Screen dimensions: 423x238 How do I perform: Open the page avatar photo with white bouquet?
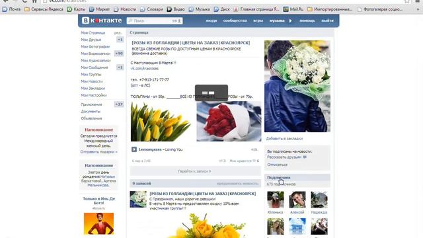click(x=297, y=87)
